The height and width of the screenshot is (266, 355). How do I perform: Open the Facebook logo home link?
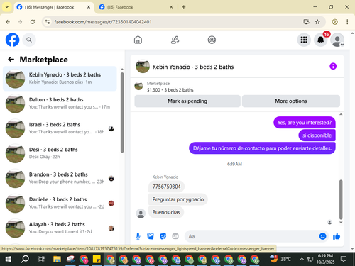[x=12, y=40]
